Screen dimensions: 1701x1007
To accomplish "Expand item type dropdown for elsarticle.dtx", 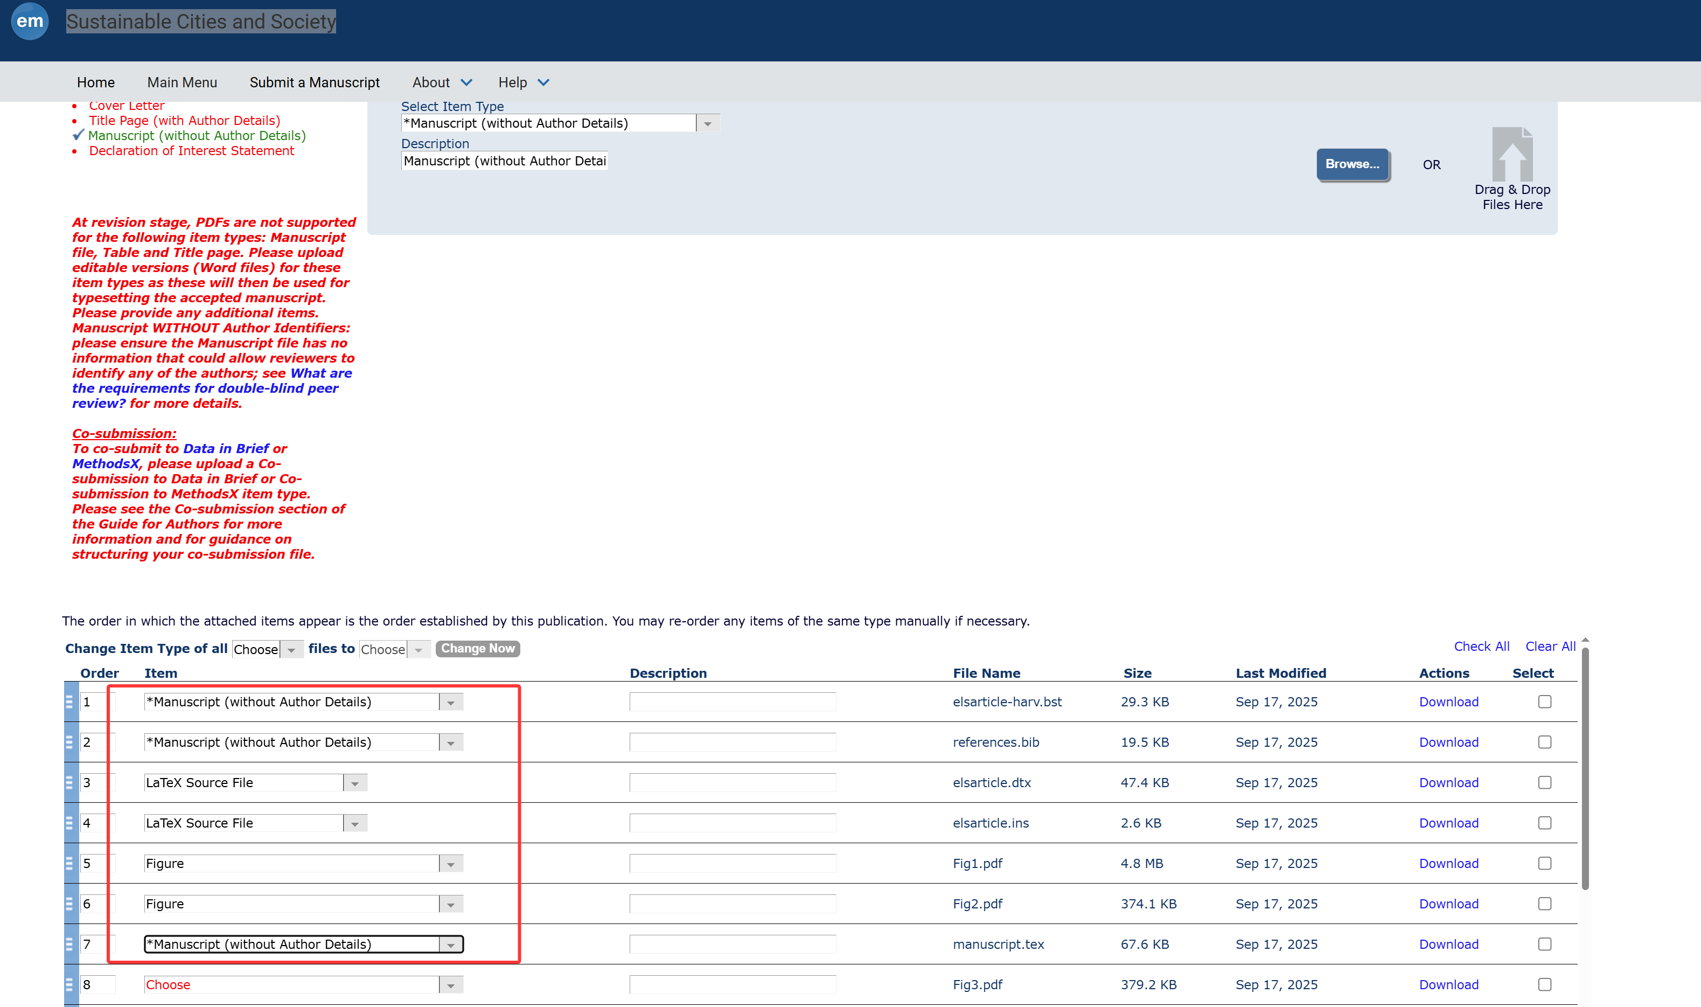I will click(355, 783).
